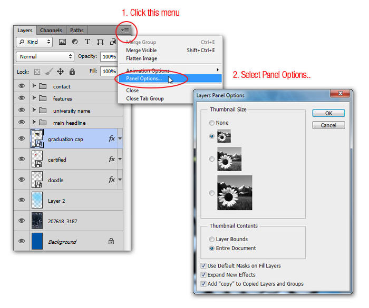This screenshot has height=308, width=369.
Task: Select the Layer Bounds radio button
Action: (212, 240)
